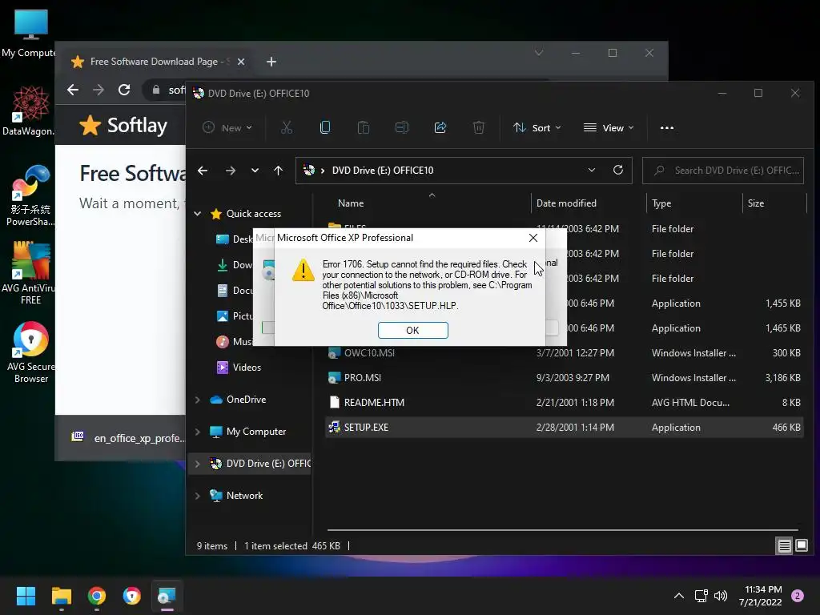Show hidden icons in the system tray
The height and width of the screenshot is (615, 820).
(679, 596)
